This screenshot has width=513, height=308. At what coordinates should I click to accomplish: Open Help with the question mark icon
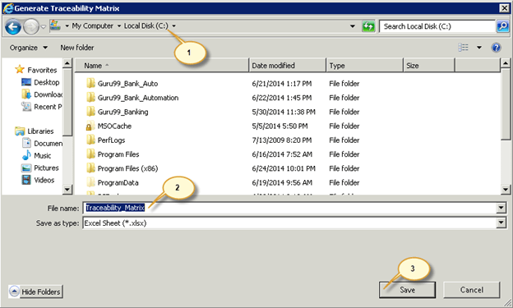click(x=496, y=48)
